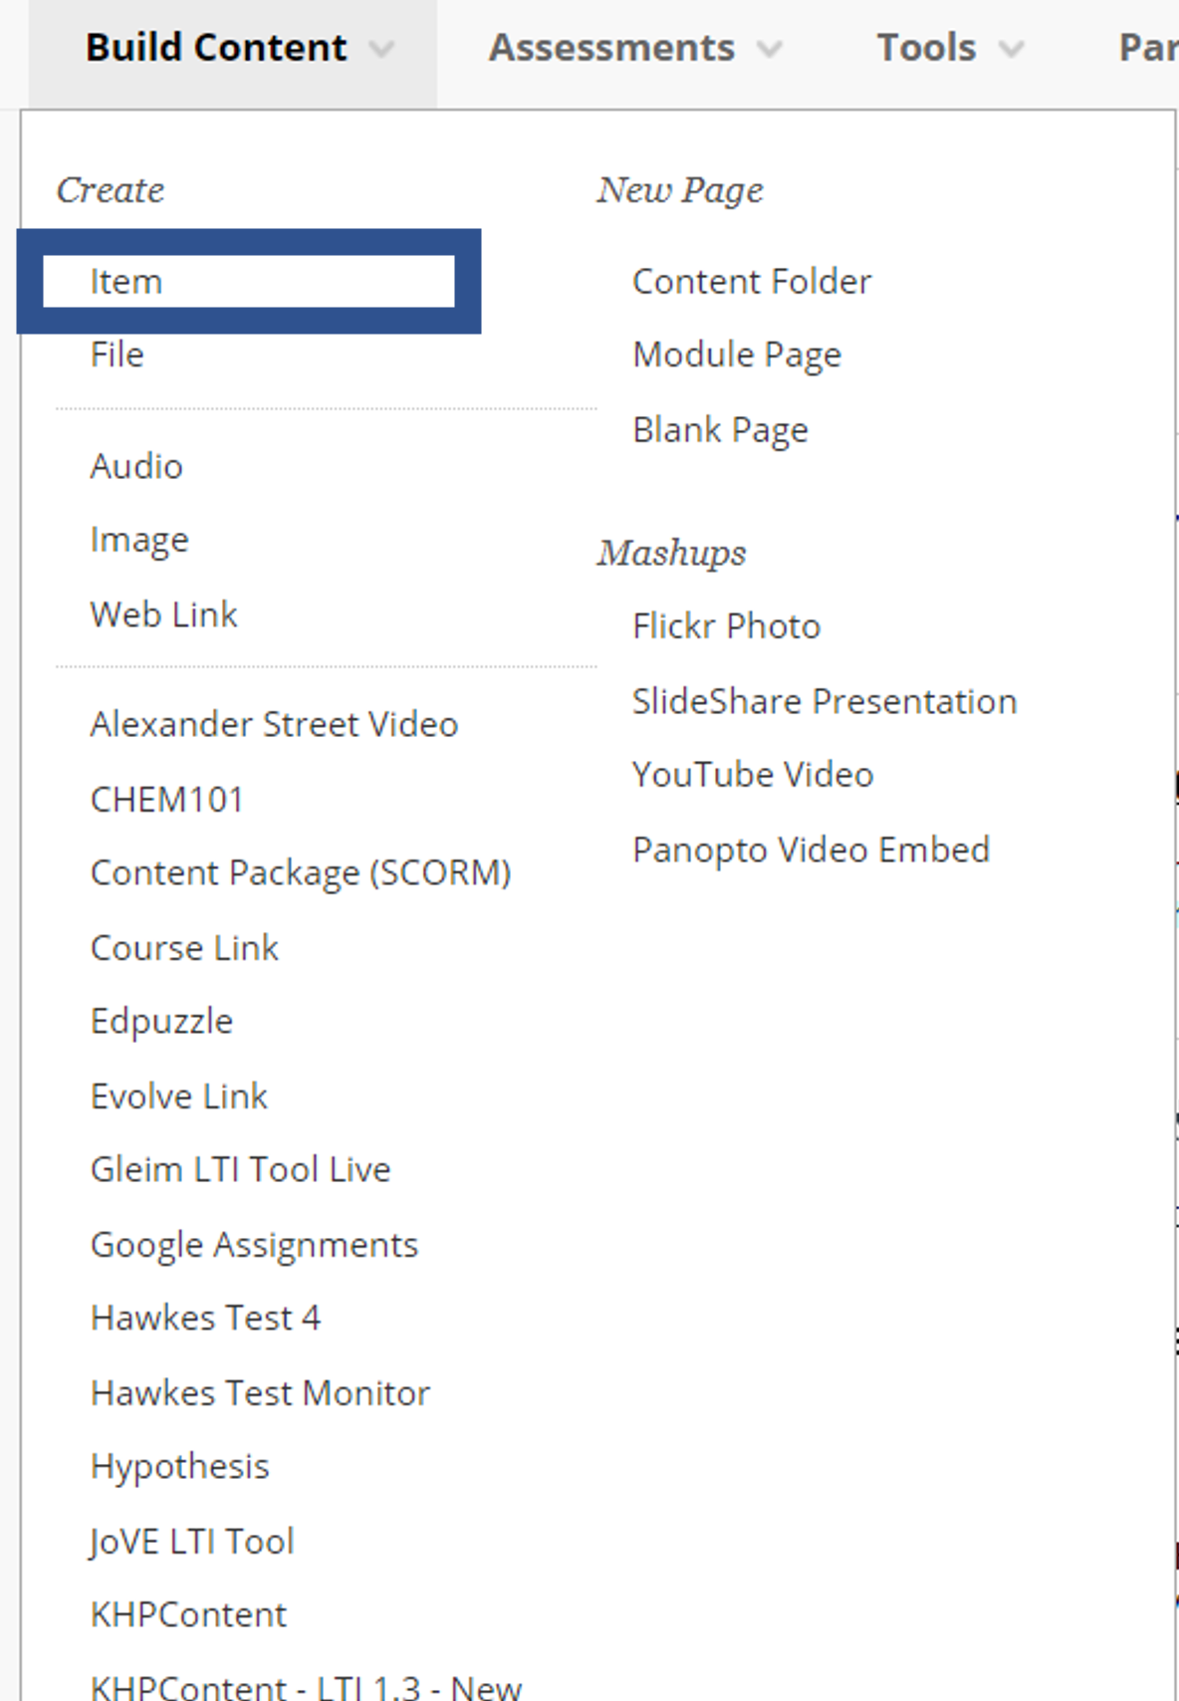This screenshot has width=1179, height=1701.
Task: Open the File creation option
Action: click(116, 354)
